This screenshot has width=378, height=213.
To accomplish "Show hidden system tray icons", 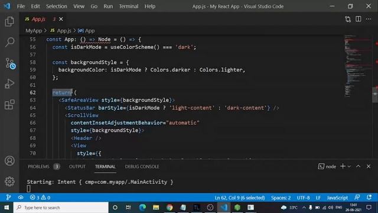I will pos(304,208).
